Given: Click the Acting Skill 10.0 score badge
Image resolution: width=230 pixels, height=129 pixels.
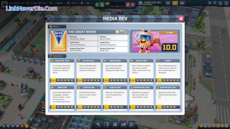Looking at the screenshot, I should (x=80, y=80).
